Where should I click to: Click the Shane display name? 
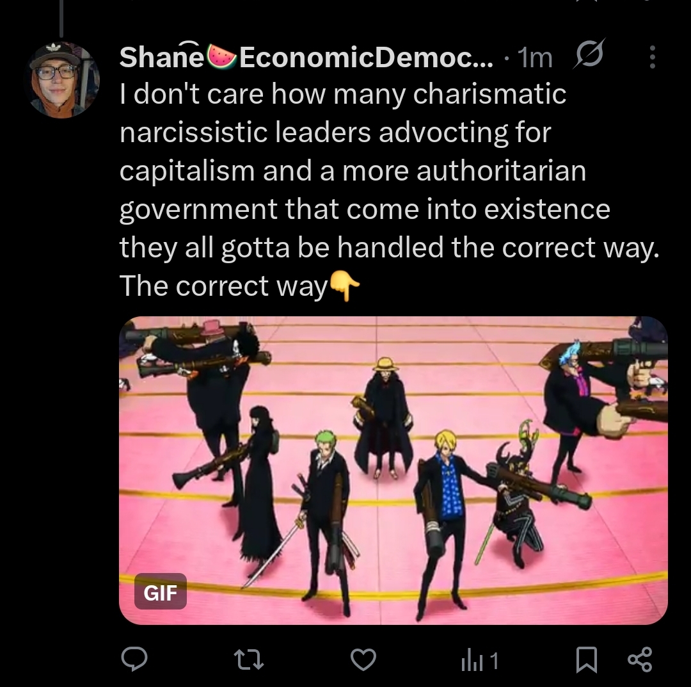click(x=161, y=58)
